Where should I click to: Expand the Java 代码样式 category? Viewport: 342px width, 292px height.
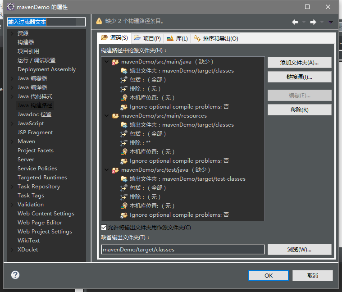click(x=12, y=96)
